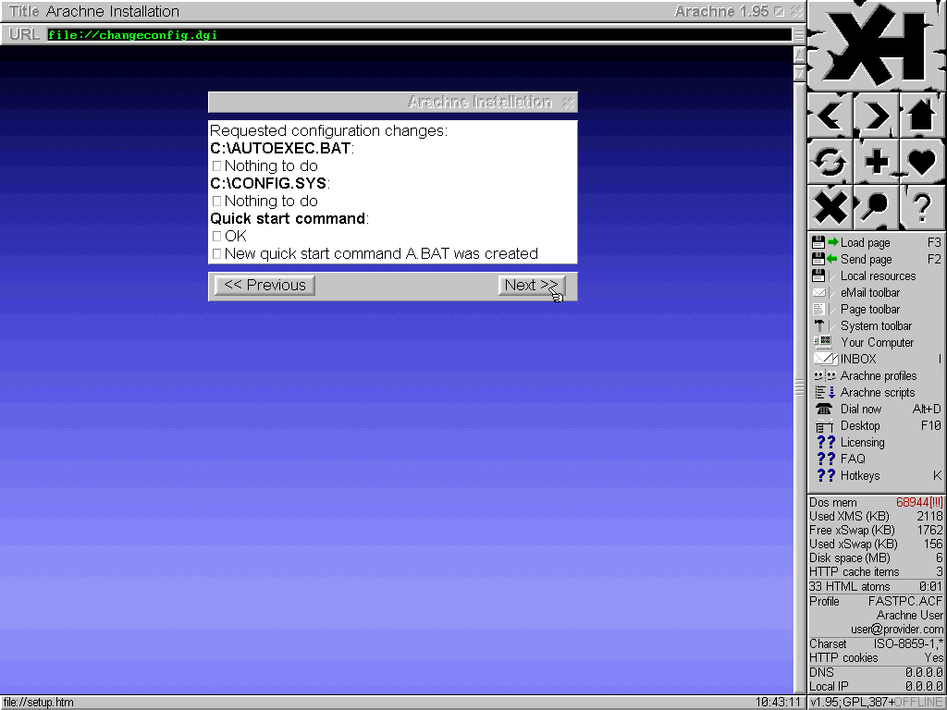Click the add bookmark plus icon
Screen dimensions: 947x710
(876, 161)
